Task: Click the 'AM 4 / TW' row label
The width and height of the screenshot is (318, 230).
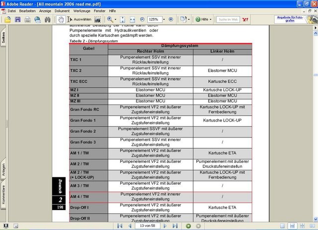Action: pos(79,197)
